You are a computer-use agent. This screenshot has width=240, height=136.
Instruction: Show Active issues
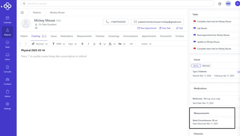196,66
